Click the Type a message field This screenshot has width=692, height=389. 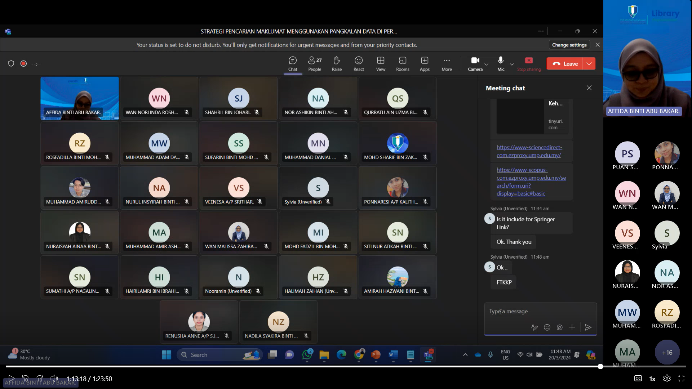(x=540, y=312)
